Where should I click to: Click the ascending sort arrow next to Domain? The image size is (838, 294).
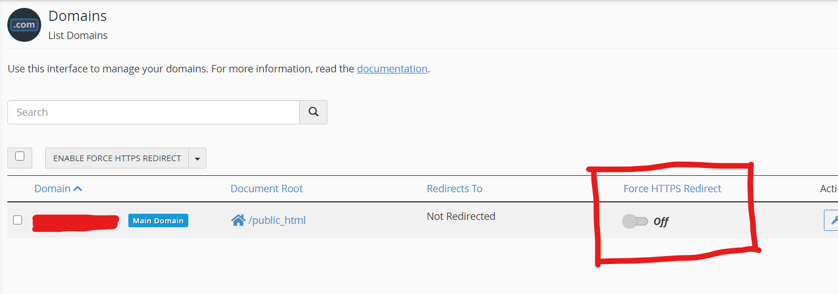coord(78,189)
